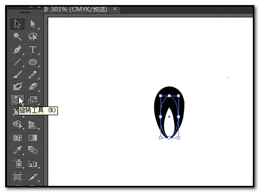Select the Ellipse tool
260x193 pixels.
coord(33,62)
